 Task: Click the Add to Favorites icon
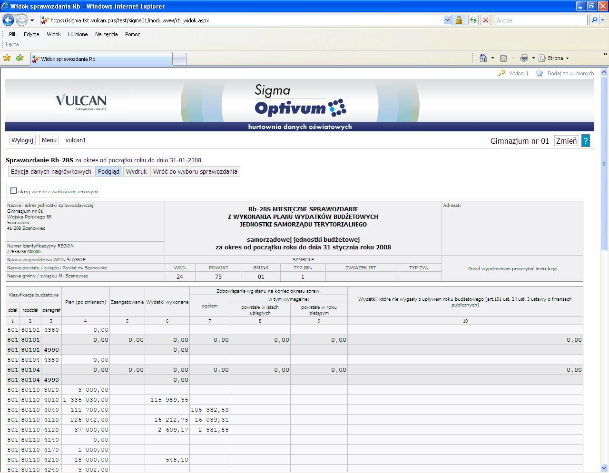tap(20, 58)
